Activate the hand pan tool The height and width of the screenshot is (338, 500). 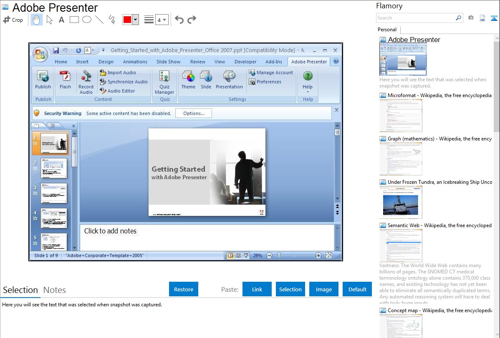coord(36,20)
